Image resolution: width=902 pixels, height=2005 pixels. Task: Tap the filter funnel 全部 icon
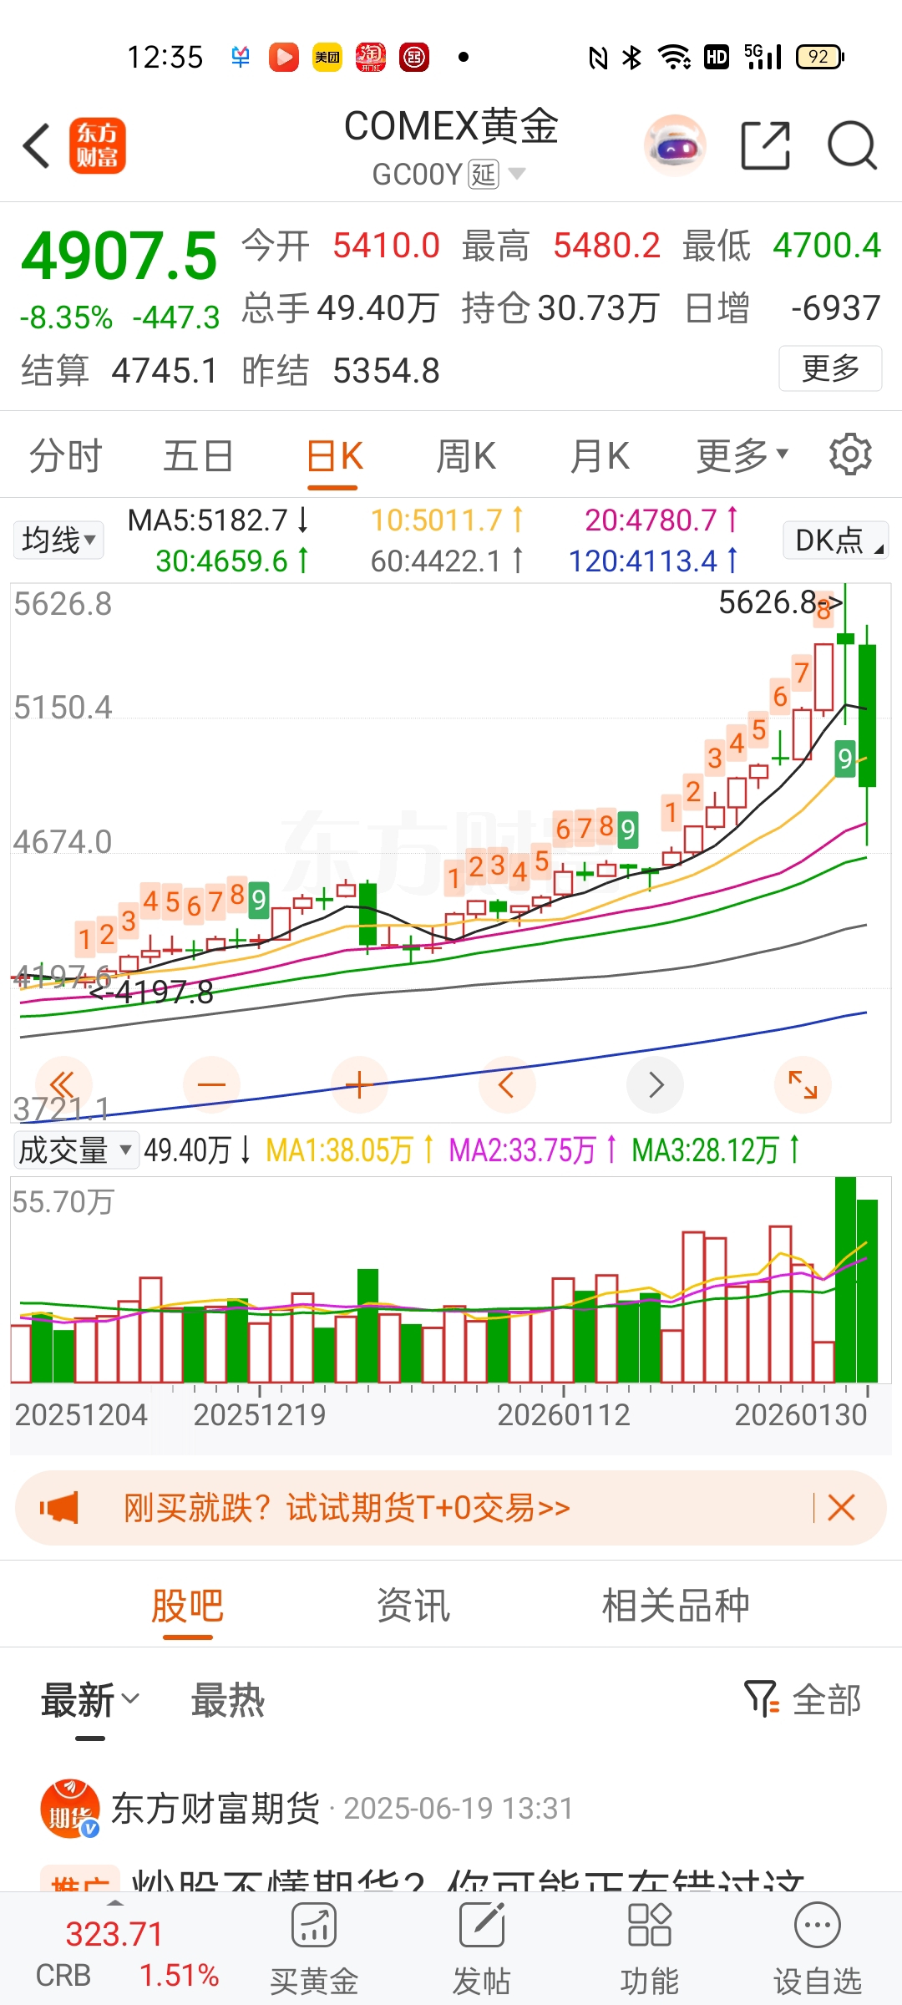(761, 1699)
